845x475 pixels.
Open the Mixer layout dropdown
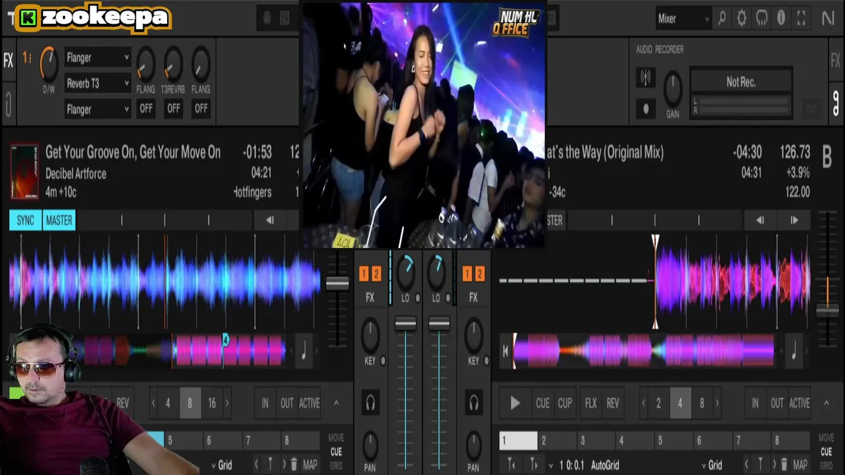pos(683,18)
